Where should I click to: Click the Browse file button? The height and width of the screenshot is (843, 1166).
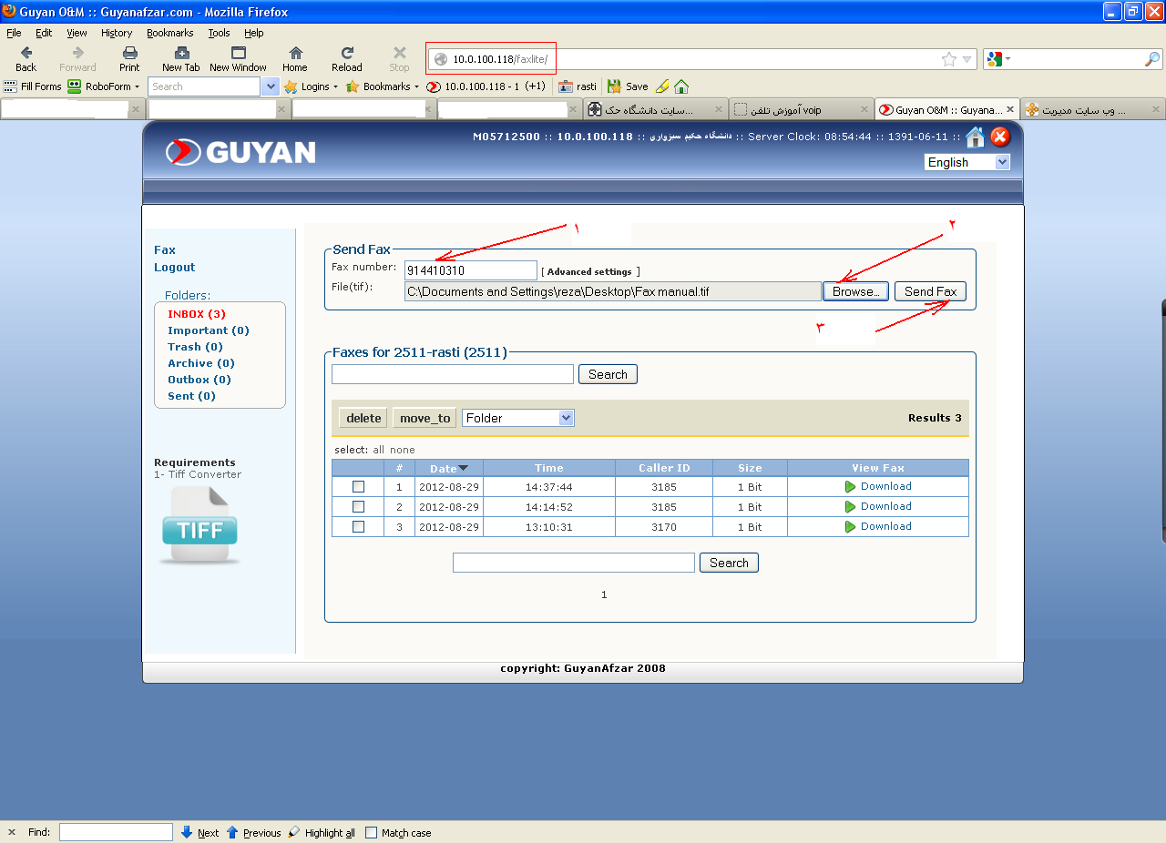(855, 291)
